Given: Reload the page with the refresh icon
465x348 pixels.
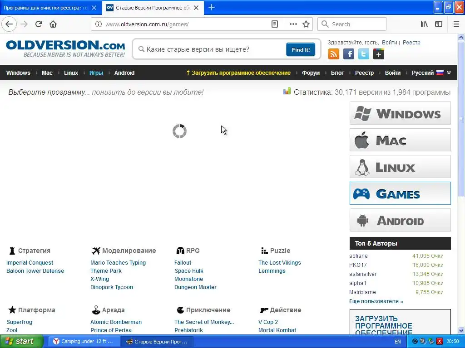Looking at the screenshot, I should click(x=39, y=24).
